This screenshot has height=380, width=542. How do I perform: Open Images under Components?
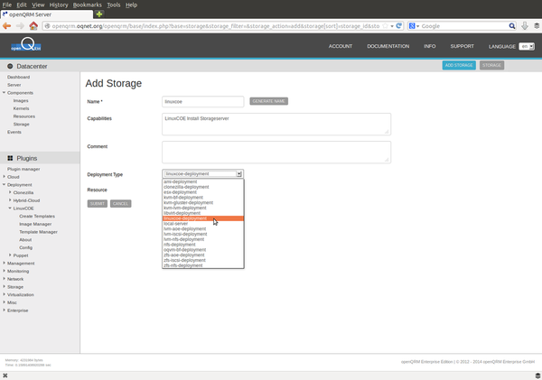click(21, 100)
